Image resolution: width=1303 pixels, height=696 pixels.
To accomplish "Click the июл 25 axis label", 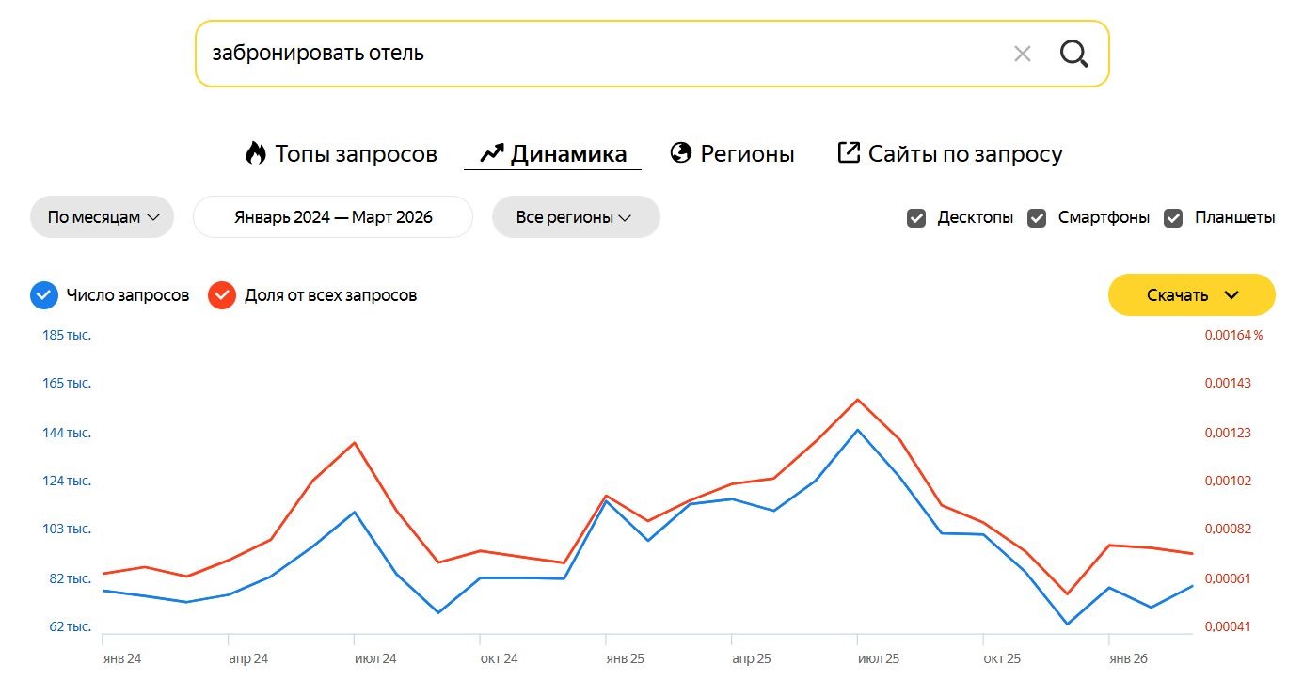I will point(879,658).
